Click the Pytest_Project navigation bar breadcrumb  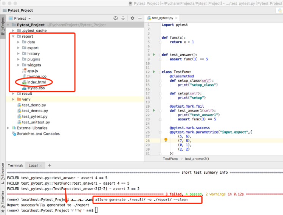tap(18, 11)
